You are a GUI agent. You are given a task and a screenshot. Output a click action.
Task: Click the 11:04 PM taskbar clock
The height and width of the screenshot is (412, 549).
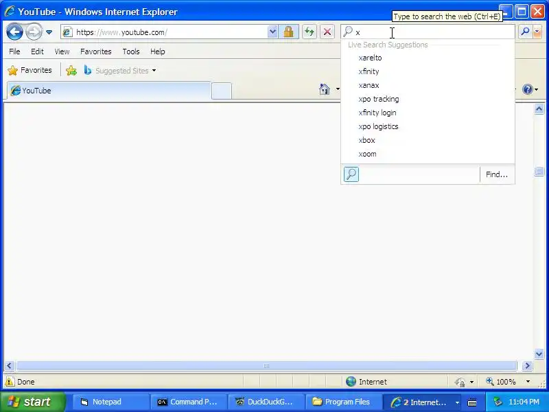(x=524, y=402)
